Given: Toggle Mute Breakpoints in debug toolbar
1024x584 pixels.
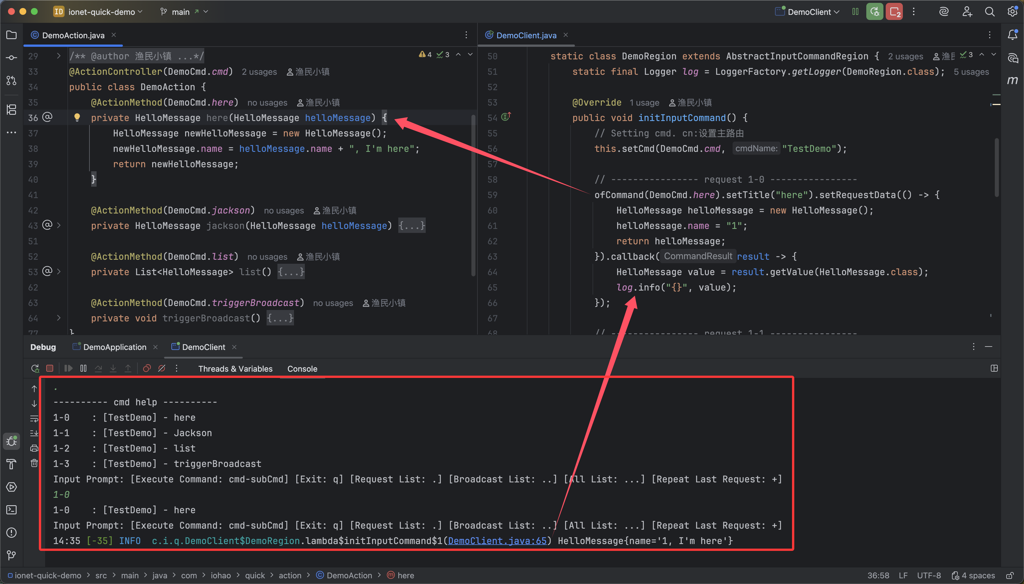Looking at the screenshot, I should pos(162,368).
